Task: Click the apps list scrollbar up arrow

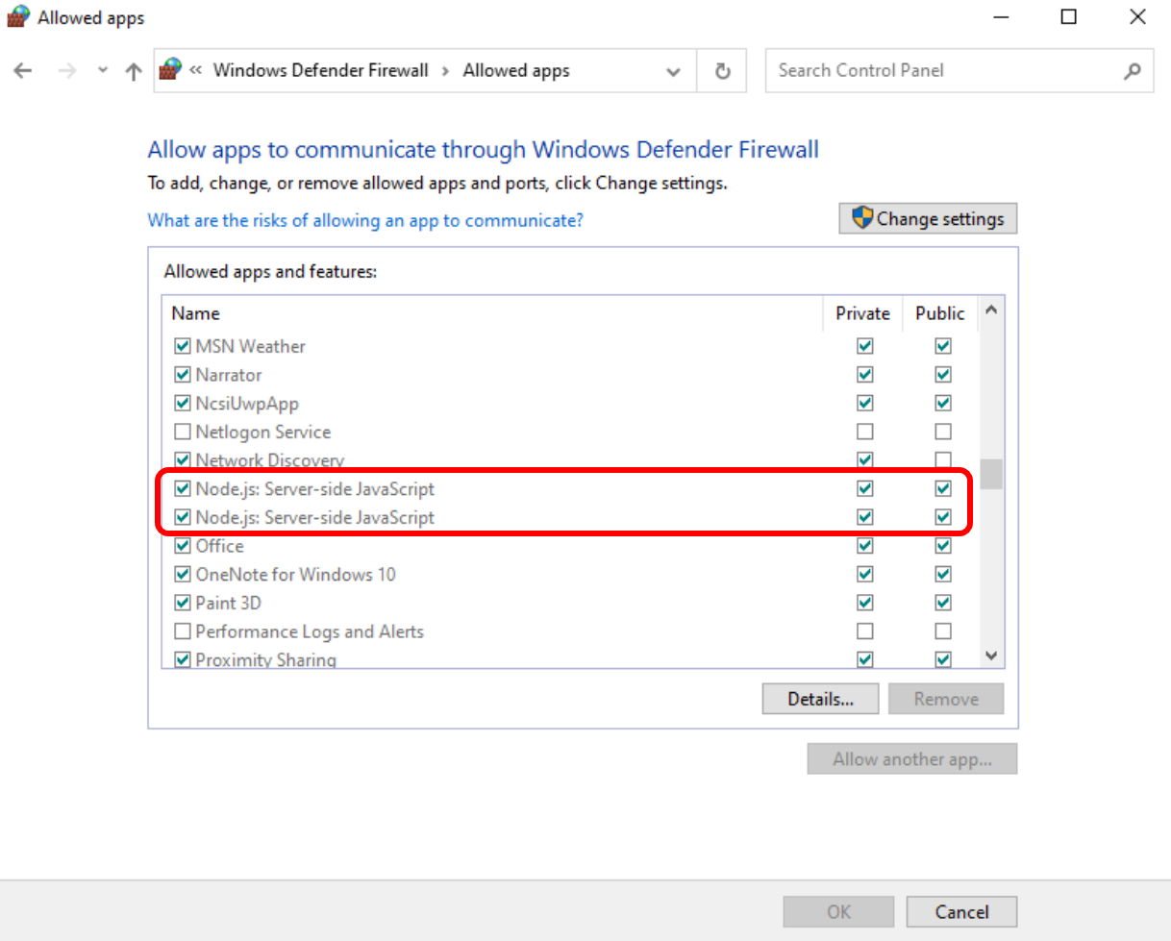Action: (991, 310)
